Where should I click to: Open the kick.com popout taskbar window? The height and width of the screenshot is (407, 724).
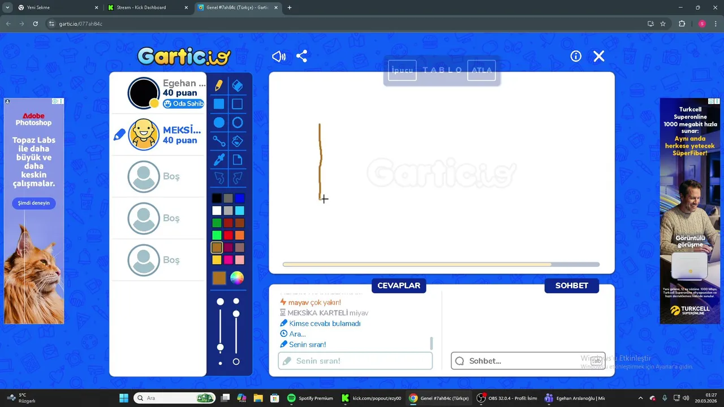tap(372, 398)
